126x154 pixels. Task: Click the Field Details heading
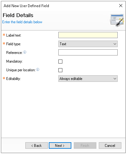pyautogui.click(x=18, y=15)
